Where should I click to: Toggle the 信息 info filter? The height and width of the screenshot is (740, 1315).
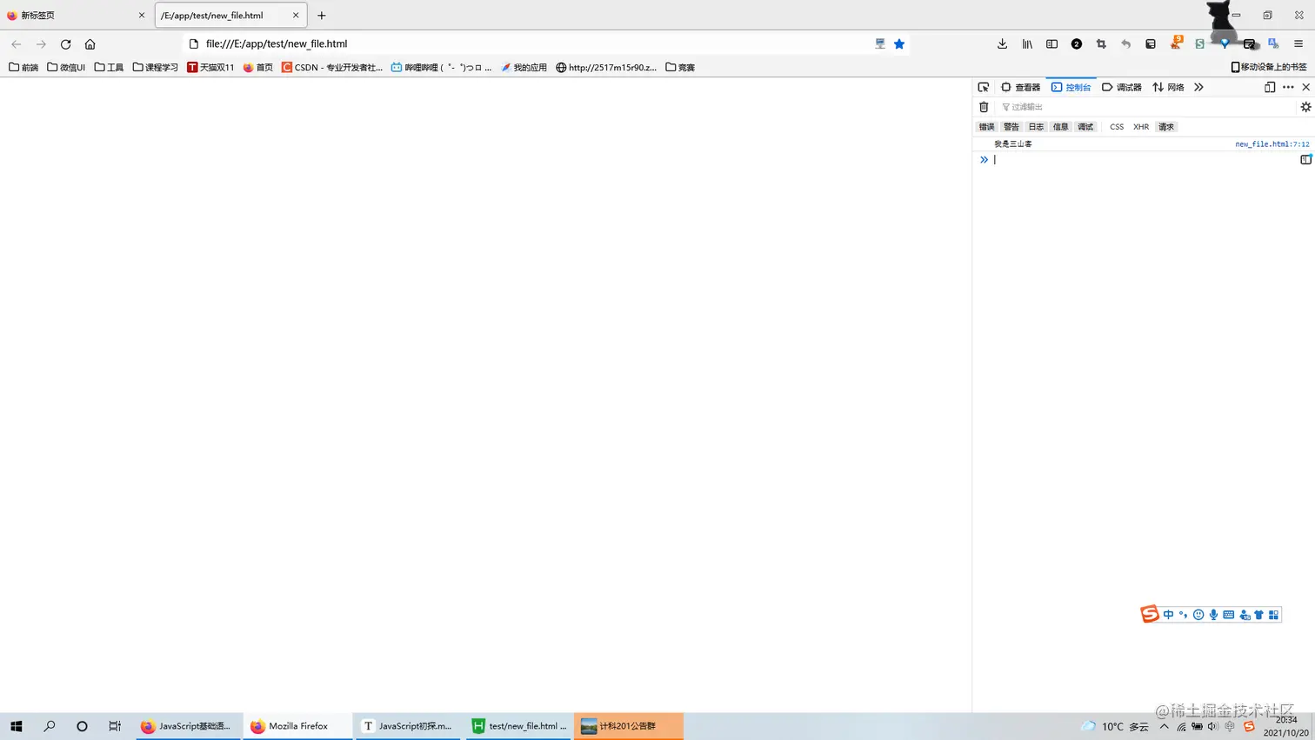pos(1060,127)
